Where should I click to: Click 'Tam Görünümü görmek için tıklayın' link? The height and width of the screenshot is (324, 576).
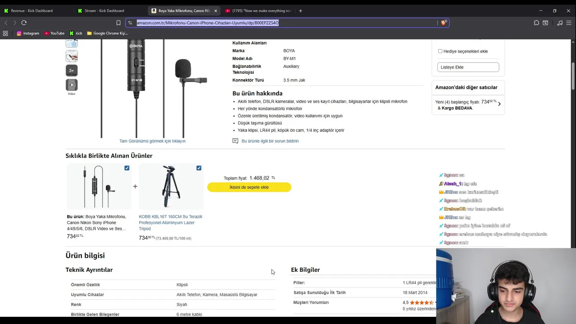152,141
